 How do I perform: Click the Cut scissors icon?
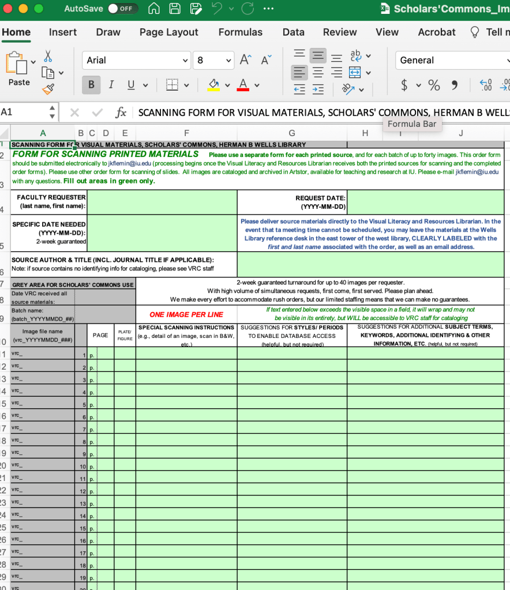click(48, 56)
